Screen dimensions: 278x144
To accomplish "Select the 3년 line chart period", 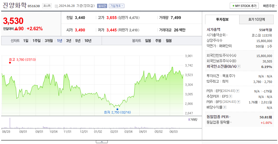I will [x=69, y=41].
